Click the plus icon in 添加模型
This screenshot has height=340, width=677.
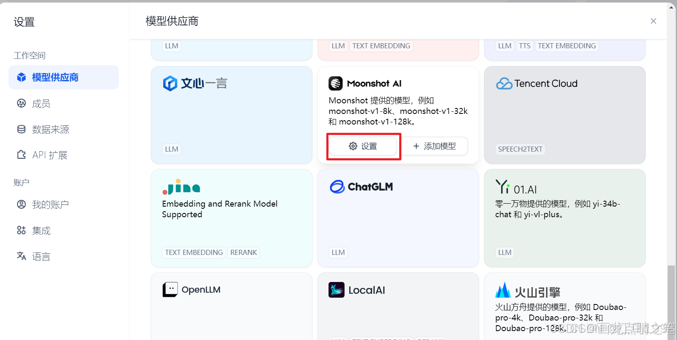pos(416,146)
